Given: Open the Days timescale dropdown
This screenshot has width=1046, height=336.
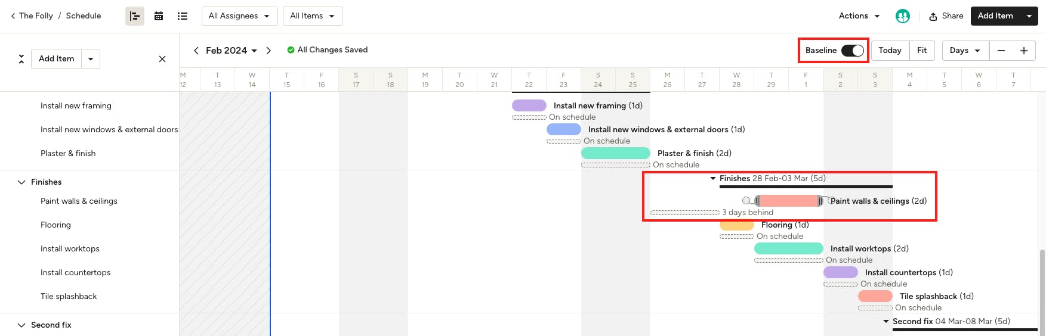Looking at the screenshot, I should point(965,51).
